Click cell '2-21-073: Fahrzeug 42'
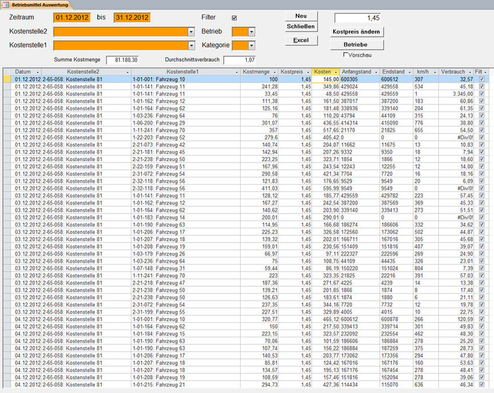 tap(186, 145)
